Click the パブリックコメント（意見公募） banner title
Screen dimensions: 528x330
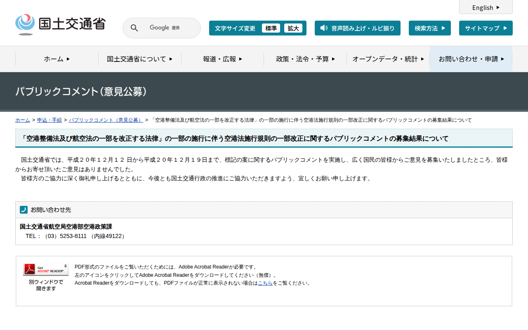pos(81,92)
